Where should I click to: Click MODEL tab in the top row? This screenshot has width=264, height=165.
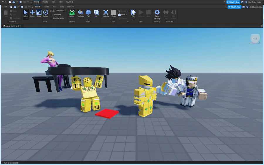click(x=45, y=2)
